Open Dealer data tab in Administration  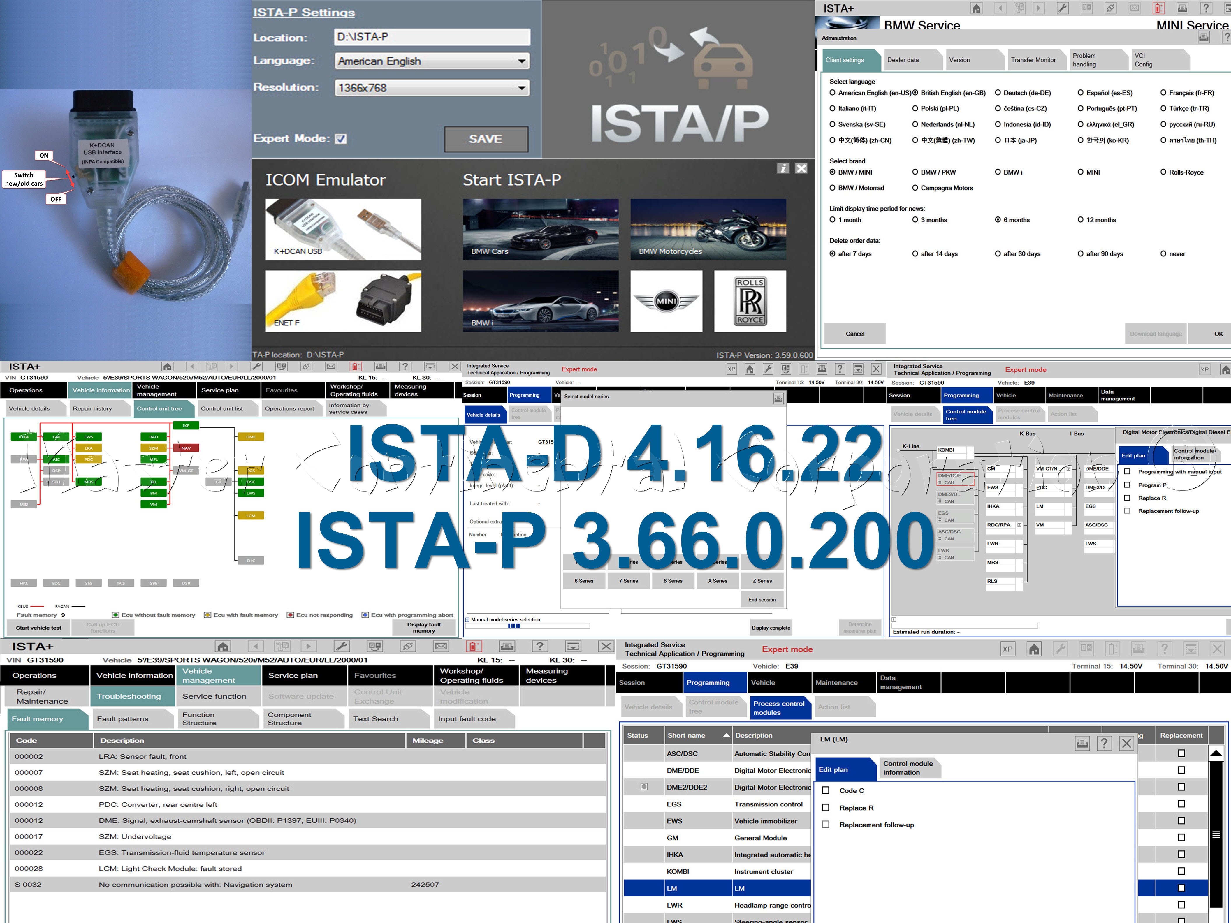[913, 60]
